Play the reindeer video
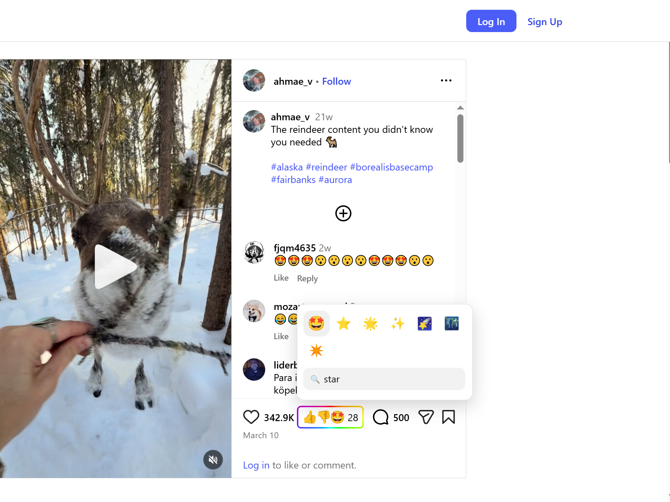The image size is (670, 502). coord(116,267)
